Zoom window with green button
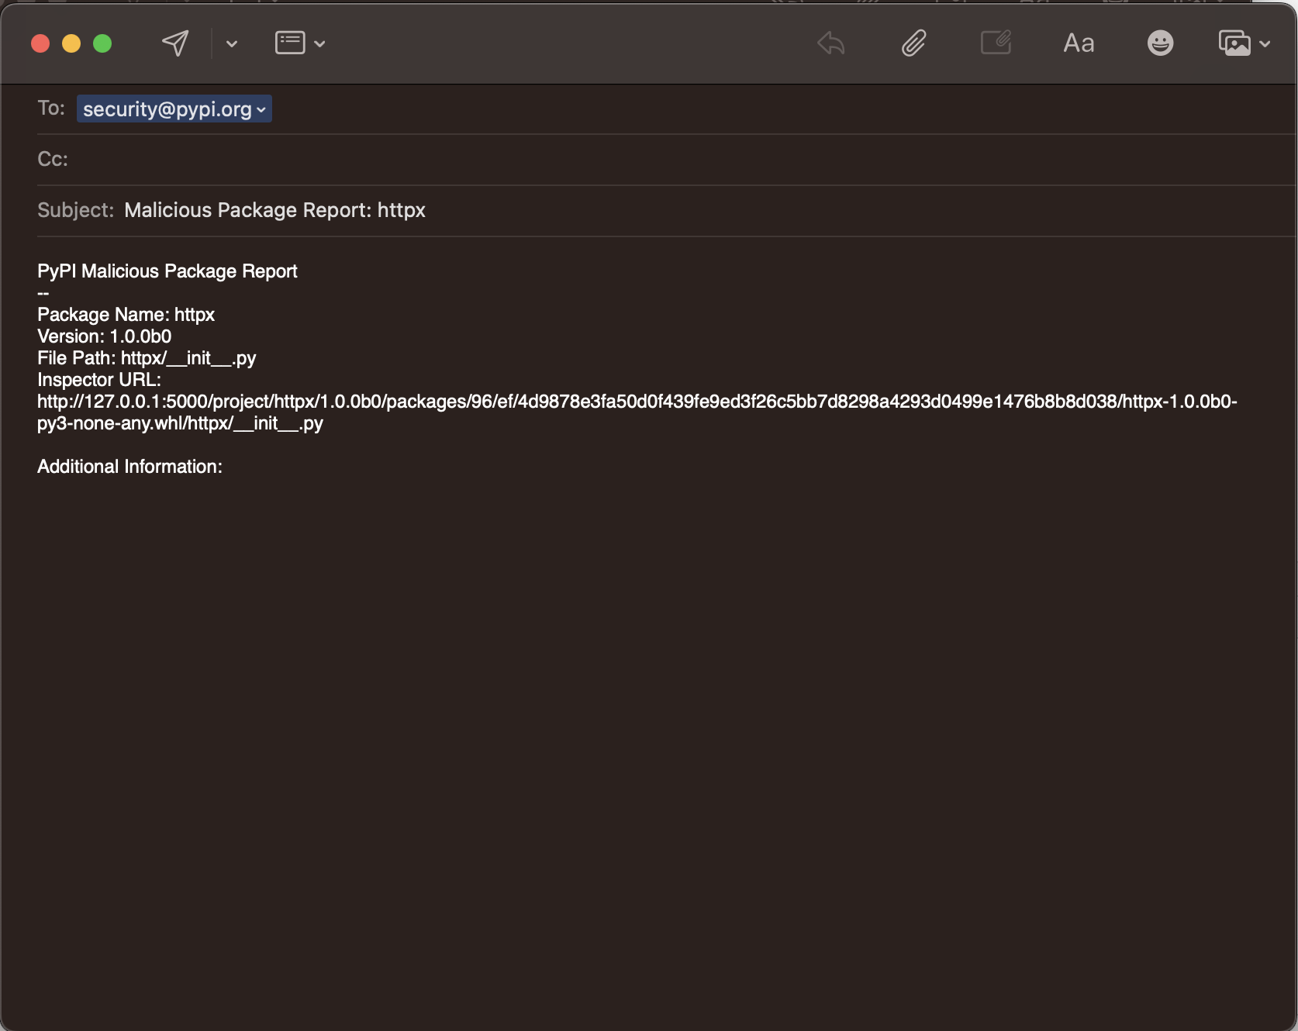Image resolution: width=1298 pixels, height=1031 pixels. click(102, 43)
